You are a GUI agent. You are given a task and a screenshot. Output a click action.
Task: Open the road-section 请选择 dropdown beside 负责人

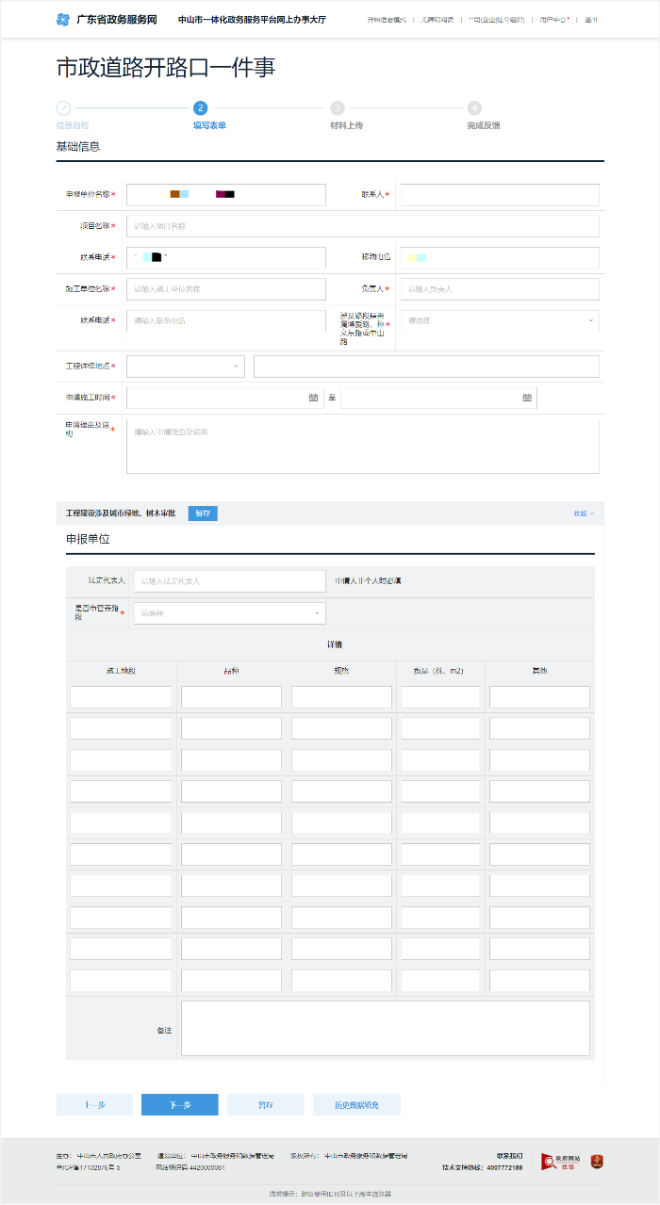pyautogui.click(x=499, y=320)
